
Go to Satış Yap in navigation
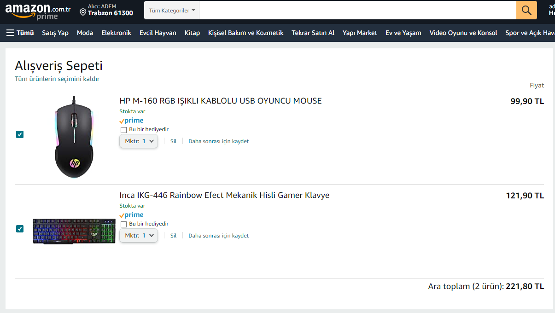click(55, 33)
